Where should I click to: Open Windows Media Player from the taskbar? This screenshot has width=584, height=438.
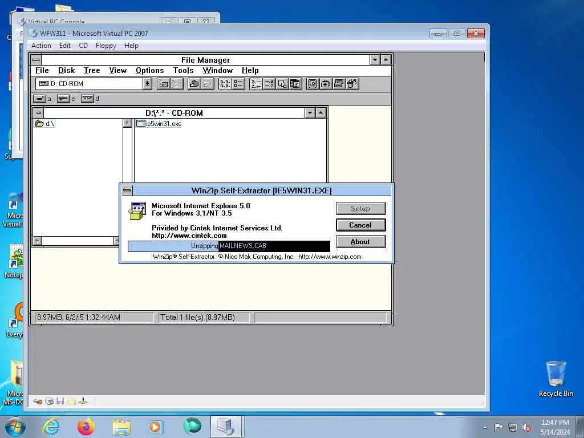click(156, 427)
